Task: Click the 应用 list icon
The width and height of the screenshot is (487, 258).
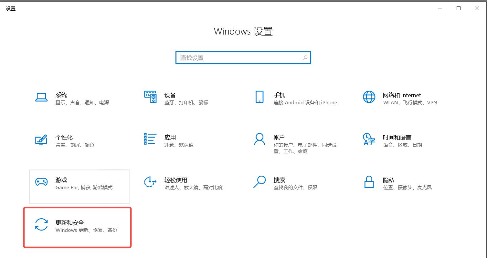Action: pos(150,139)
